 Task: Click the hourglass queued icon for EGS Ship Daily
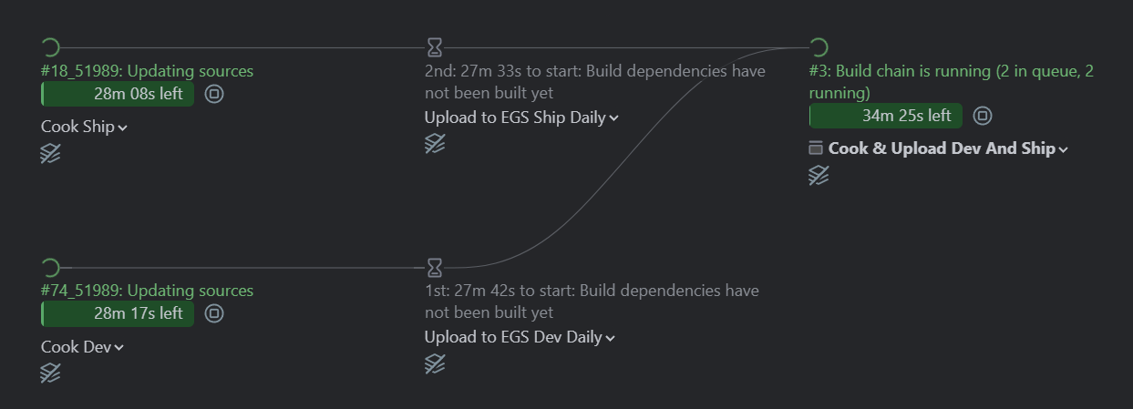[435, 47]
